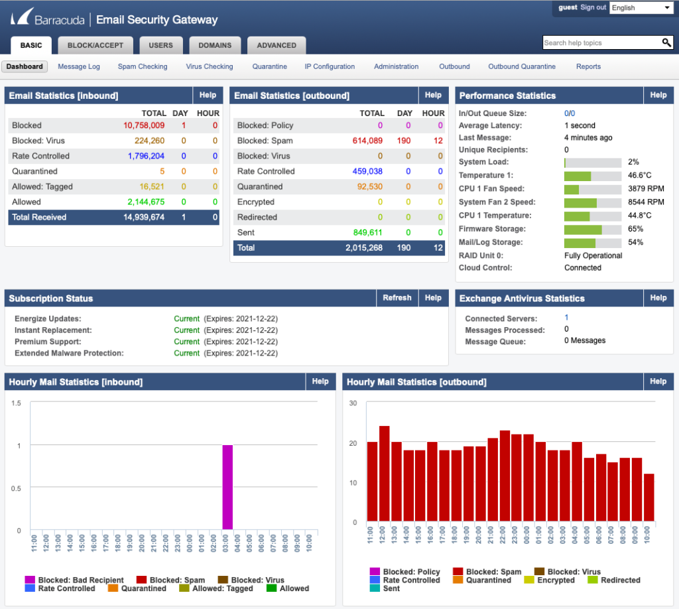Open the English language dropdown
This screenshot has width=679, height=609.
(641, 7)
